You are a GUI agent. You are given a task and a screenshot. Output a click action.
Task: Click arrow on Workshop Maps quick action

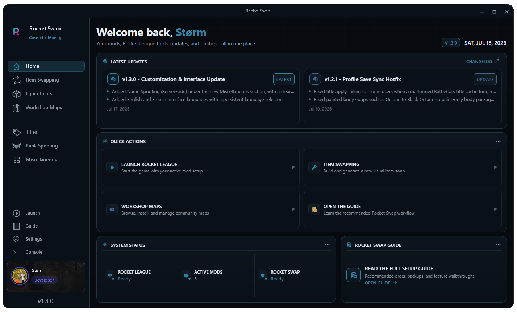(x=293, y=209)
